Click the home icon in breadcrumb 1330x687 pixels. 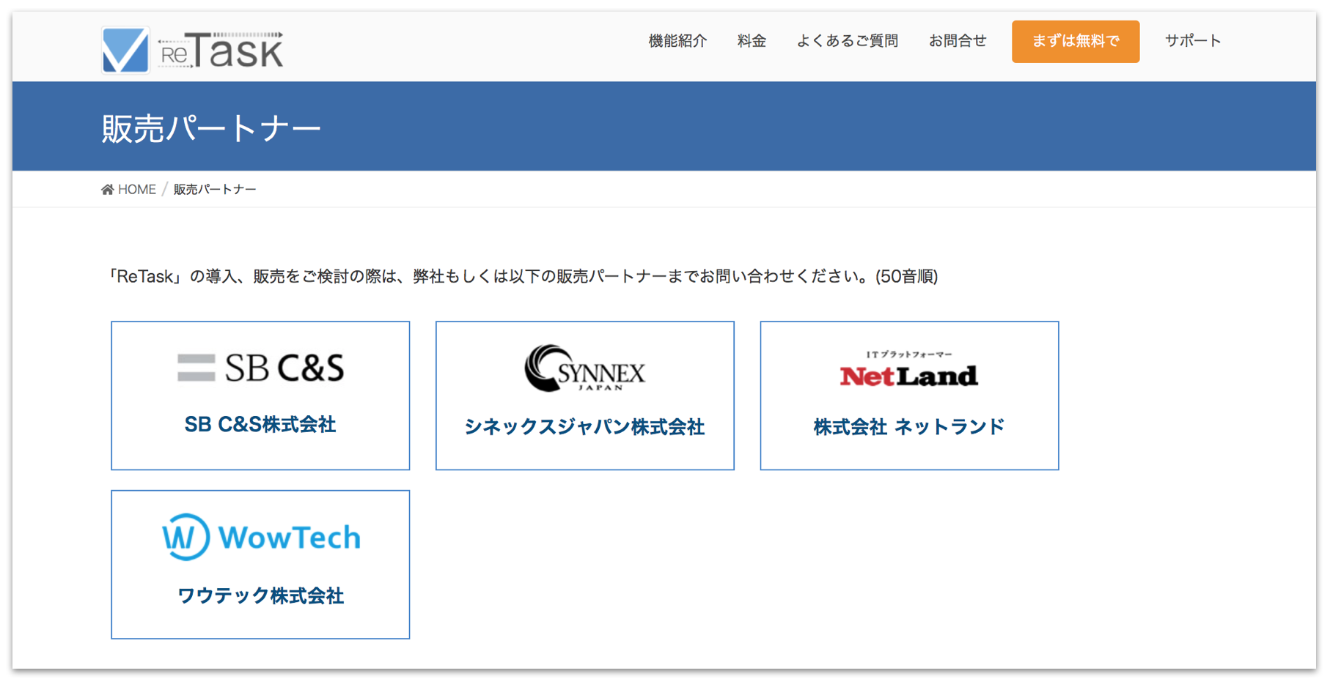point(108,190)
